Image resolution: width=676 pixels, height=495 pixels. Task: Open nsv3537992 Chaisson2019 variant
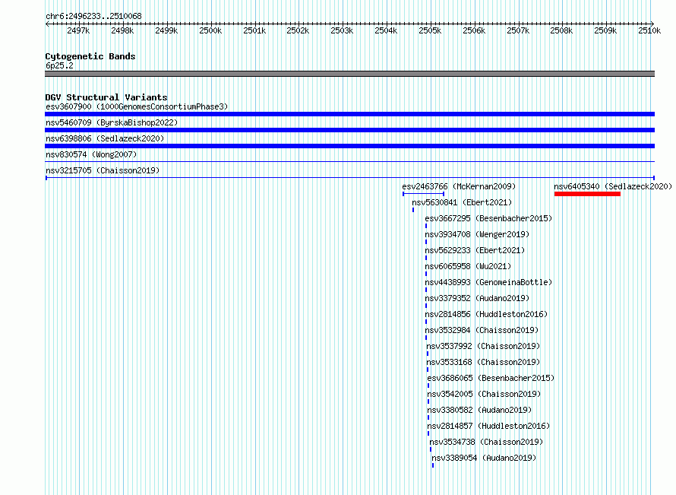coord(483,346)
